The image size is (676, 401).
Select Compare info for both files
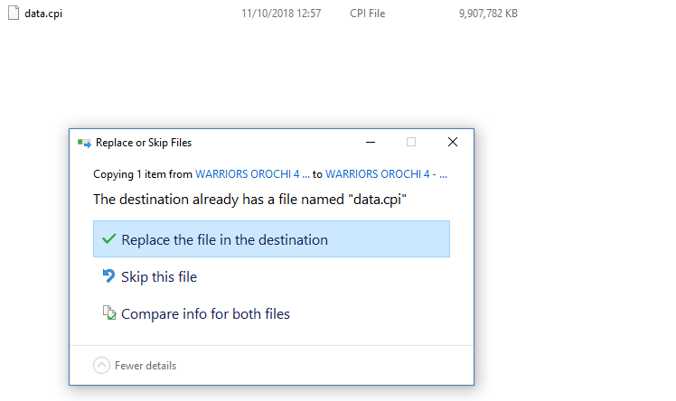click(205, 314)
